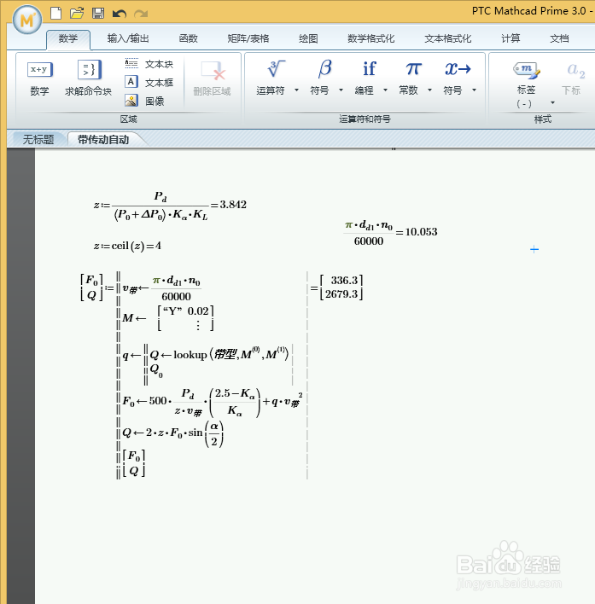Expand the 常数 dropdown arrow
The width and height of the screenshot is (595, 604).
[429, 90]
